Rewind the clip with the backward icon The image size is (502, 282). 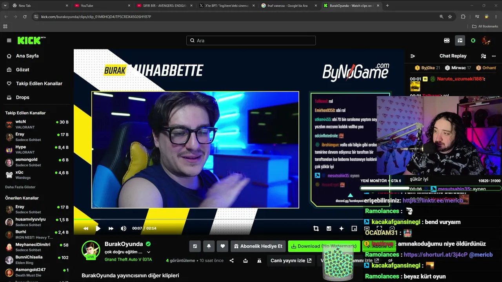(86, 228)
